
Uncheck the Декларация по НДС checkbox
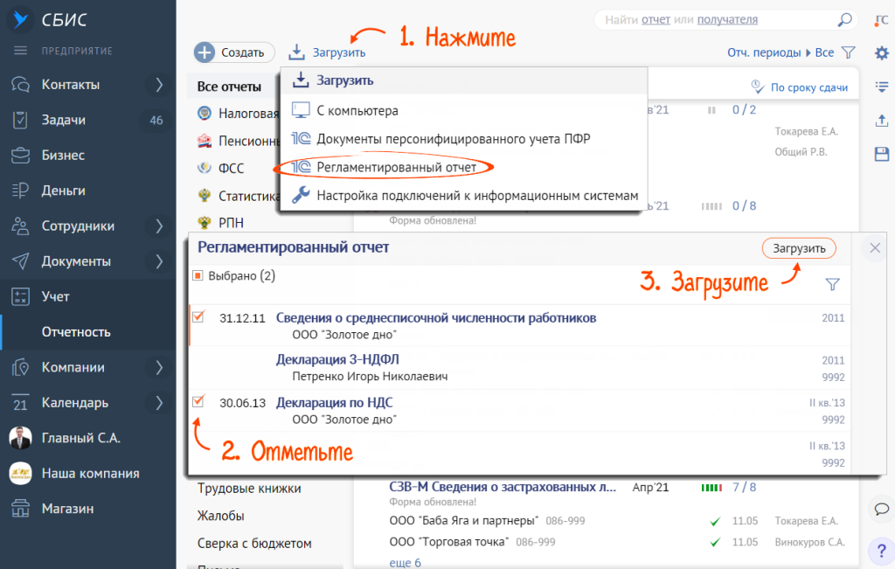point(198,400)
